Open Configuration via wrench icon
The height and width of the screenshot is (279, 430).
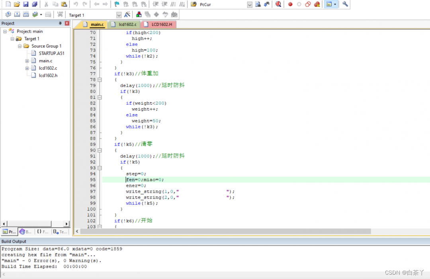[345, 4]
